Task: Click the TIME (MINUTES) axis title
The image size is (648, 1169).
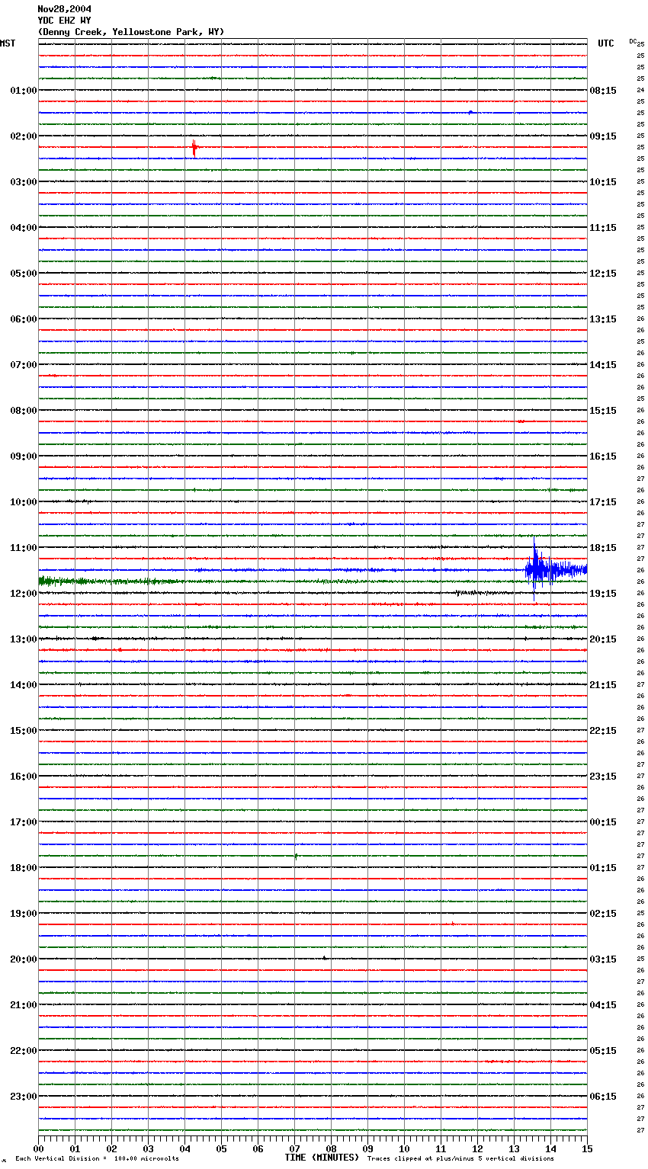Action: 322,1158
